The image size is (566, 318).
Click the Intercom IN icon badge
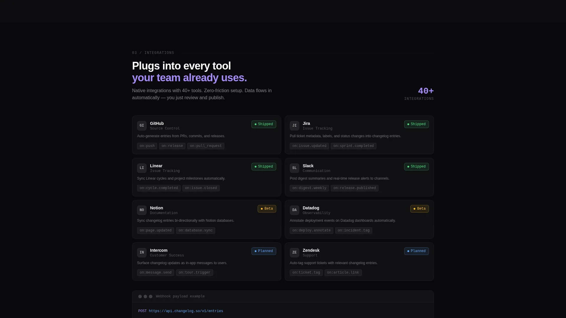pyautogui.click(x=142, y=253)
